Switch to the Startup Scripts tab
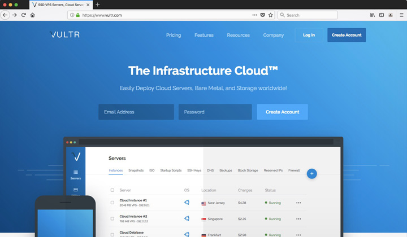The image size is (407, 237). pos(171,170)
